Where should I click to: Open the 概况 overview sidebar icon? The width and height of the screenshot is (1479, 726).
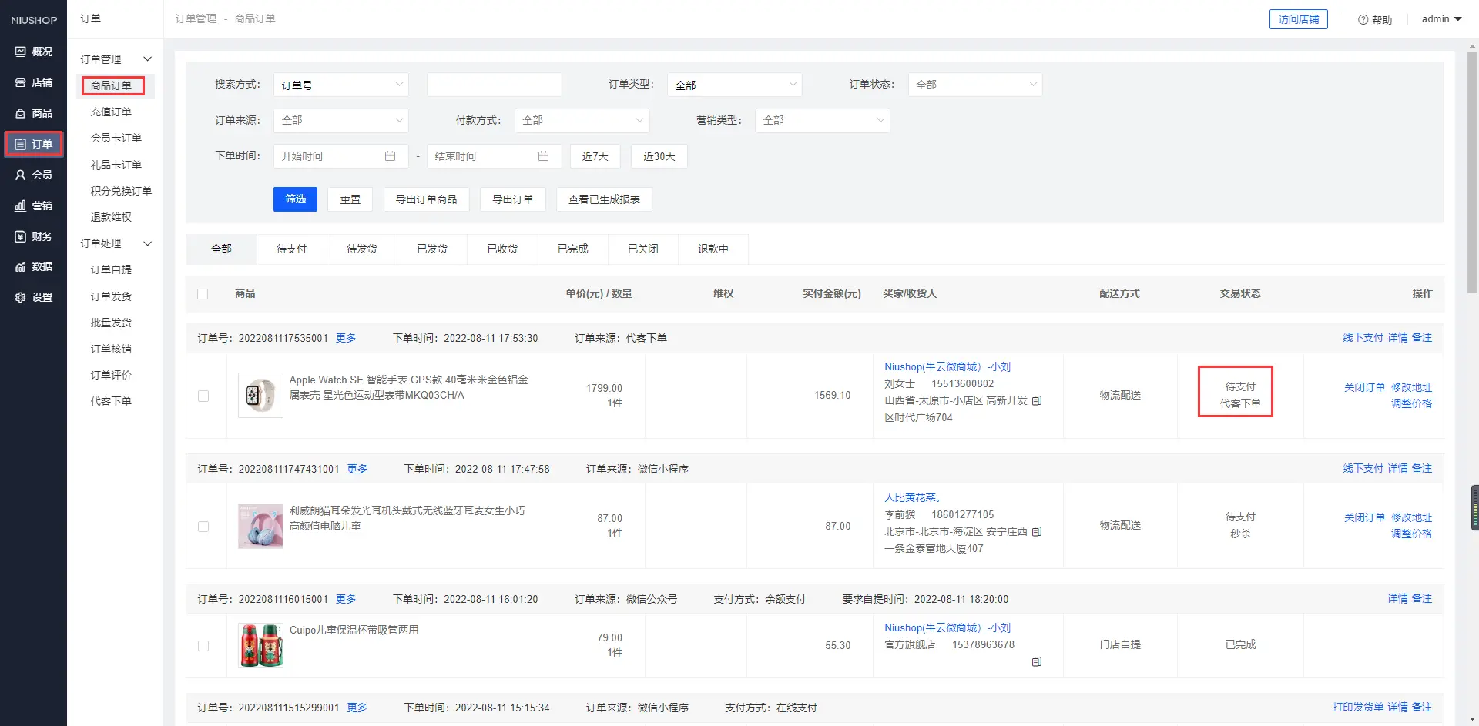pyautogui.click(x=21, y=52)
